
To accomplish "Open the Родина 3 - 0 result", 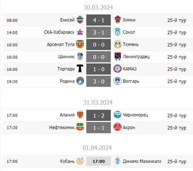I will [99, 81].
